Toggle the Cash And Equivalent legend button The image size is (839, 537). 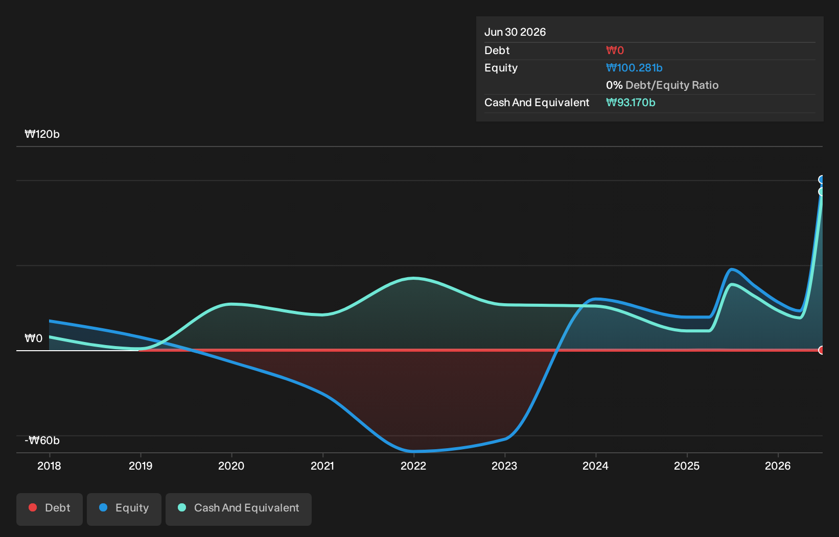239,509
